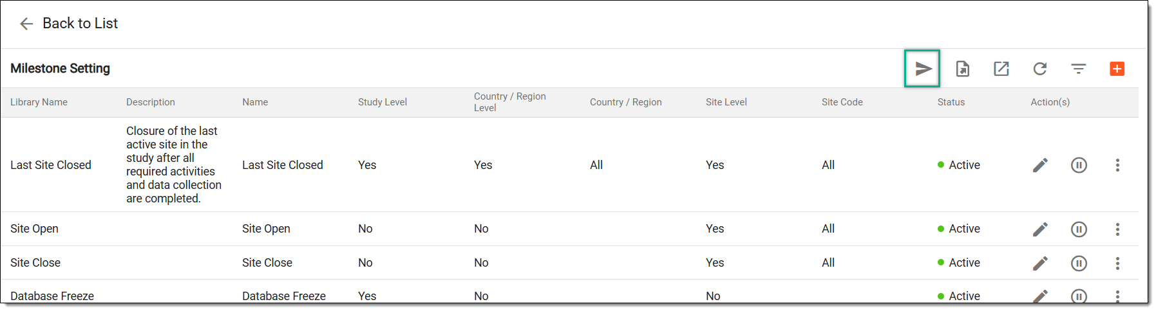Open more options for Site Open row
The height and width of the screenshot is (311, 1156).
pyautogui.click(x=1117, y=229)
